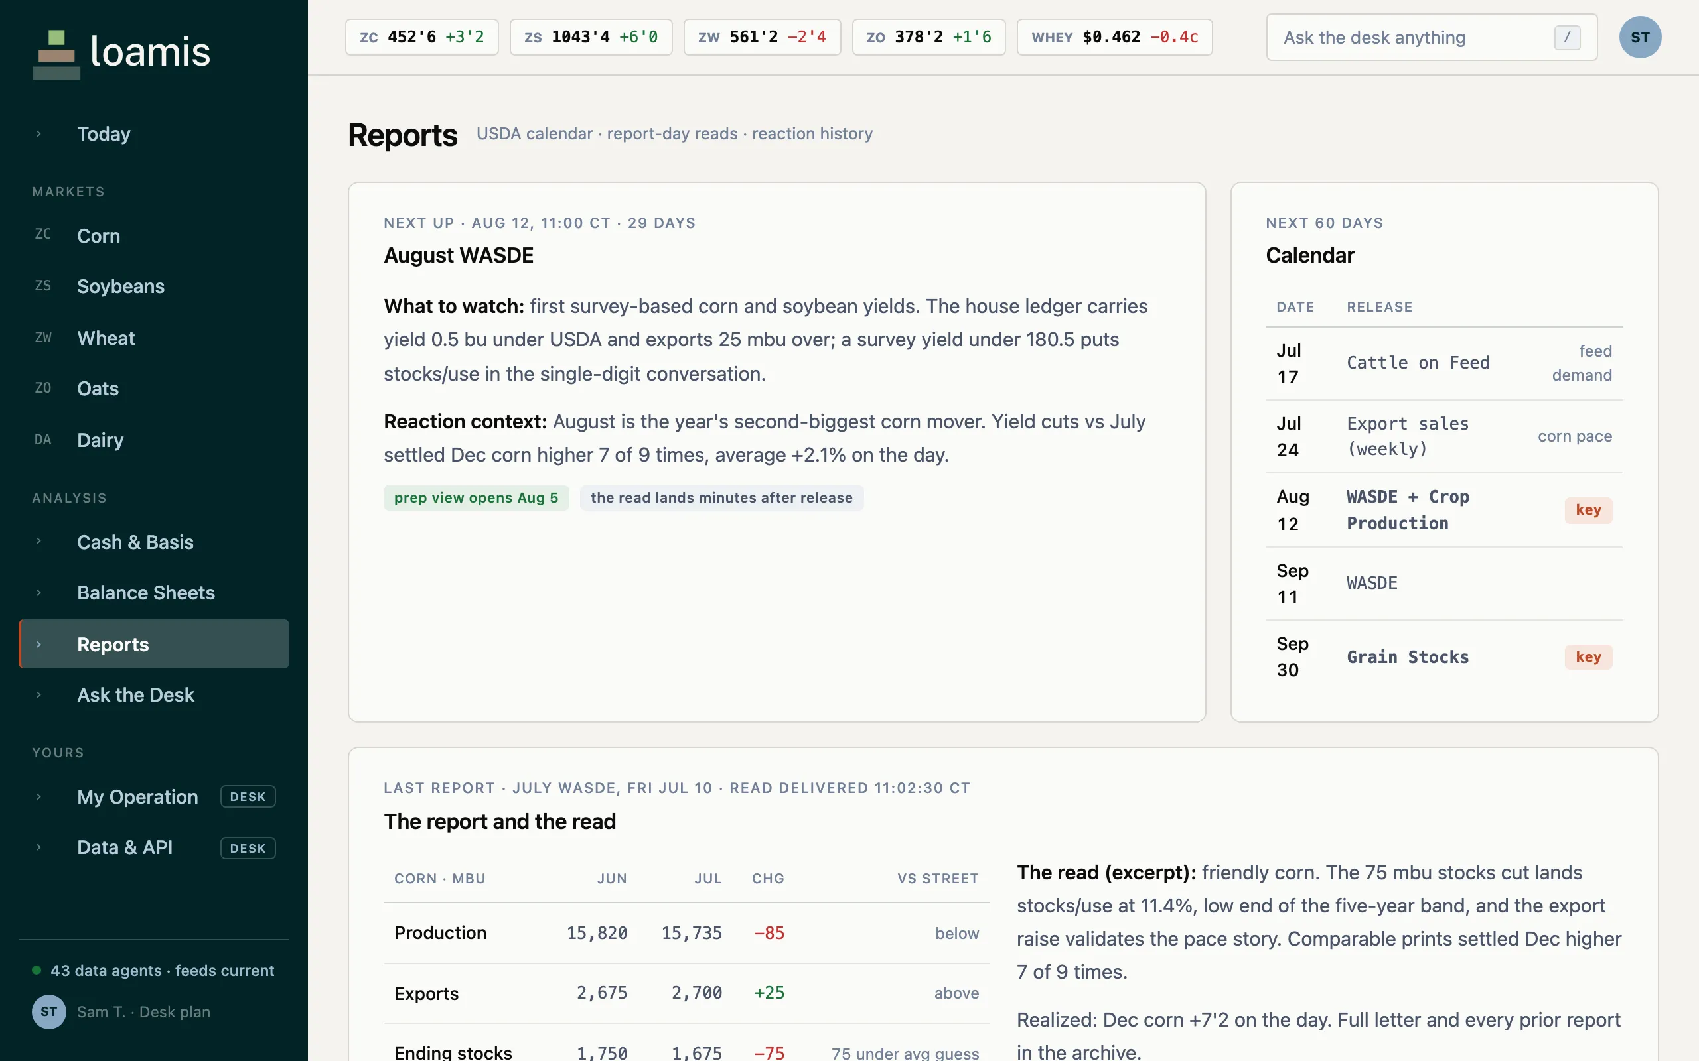Viewport: 1699px width, 1061px height.
Task: Click the VS STREET column header
Action: point(938,879)
